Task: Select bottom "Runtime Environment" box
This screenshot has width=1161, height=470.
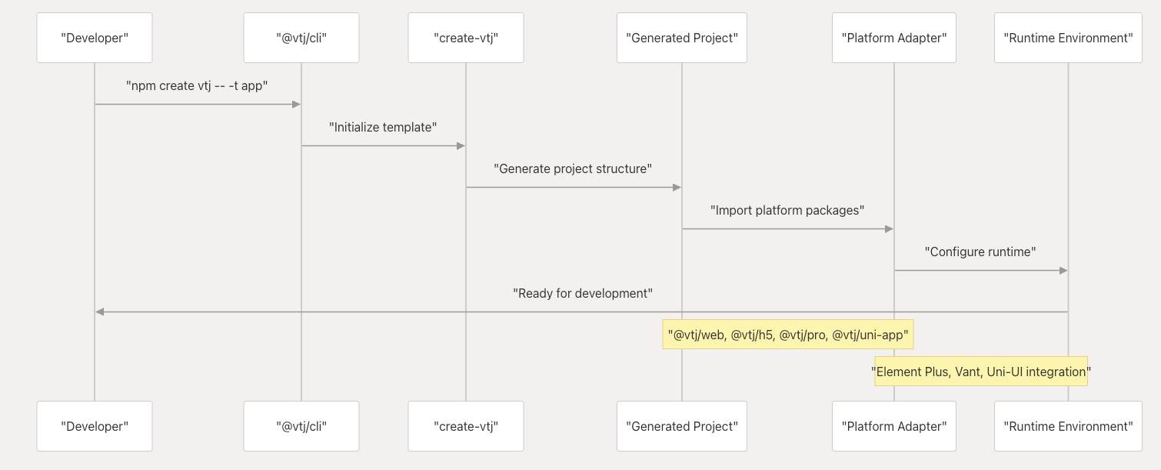Action: pos(1068,426)
